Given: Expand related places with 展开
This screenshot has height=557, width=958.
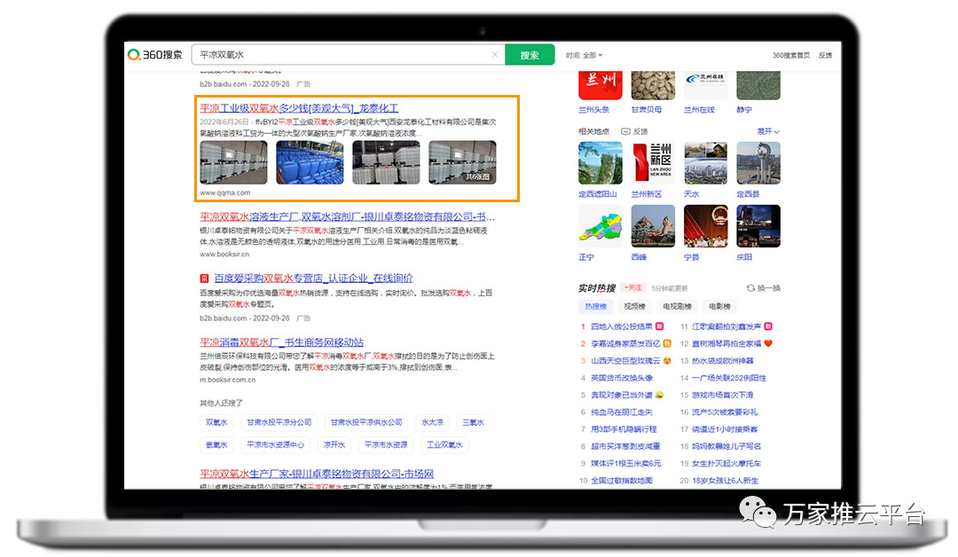Looking at the screenshot, I should [768, 131].
